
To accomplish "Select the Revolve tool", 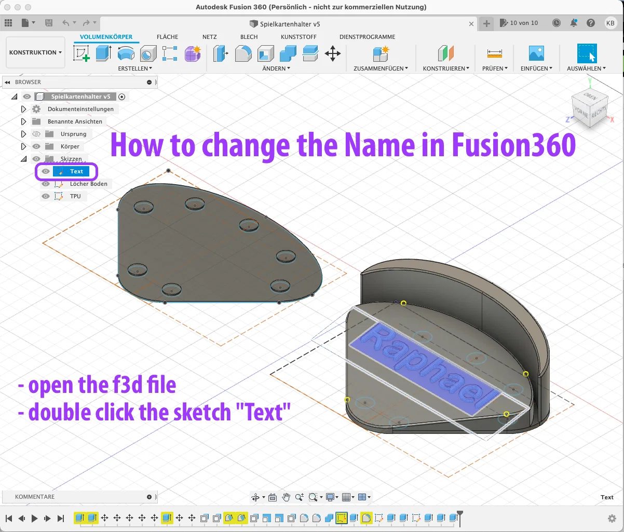I will click(126, 53).
